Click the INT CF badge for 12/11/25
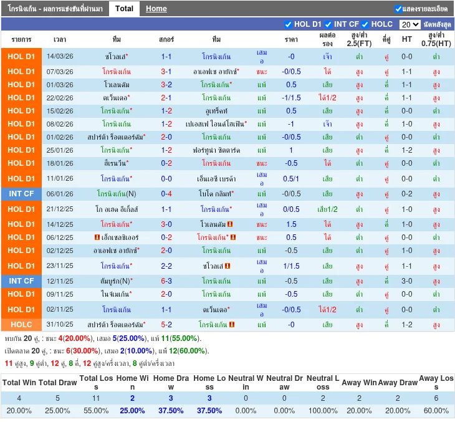The height and width of the screenshot is (422, 455). click(21, 281)
